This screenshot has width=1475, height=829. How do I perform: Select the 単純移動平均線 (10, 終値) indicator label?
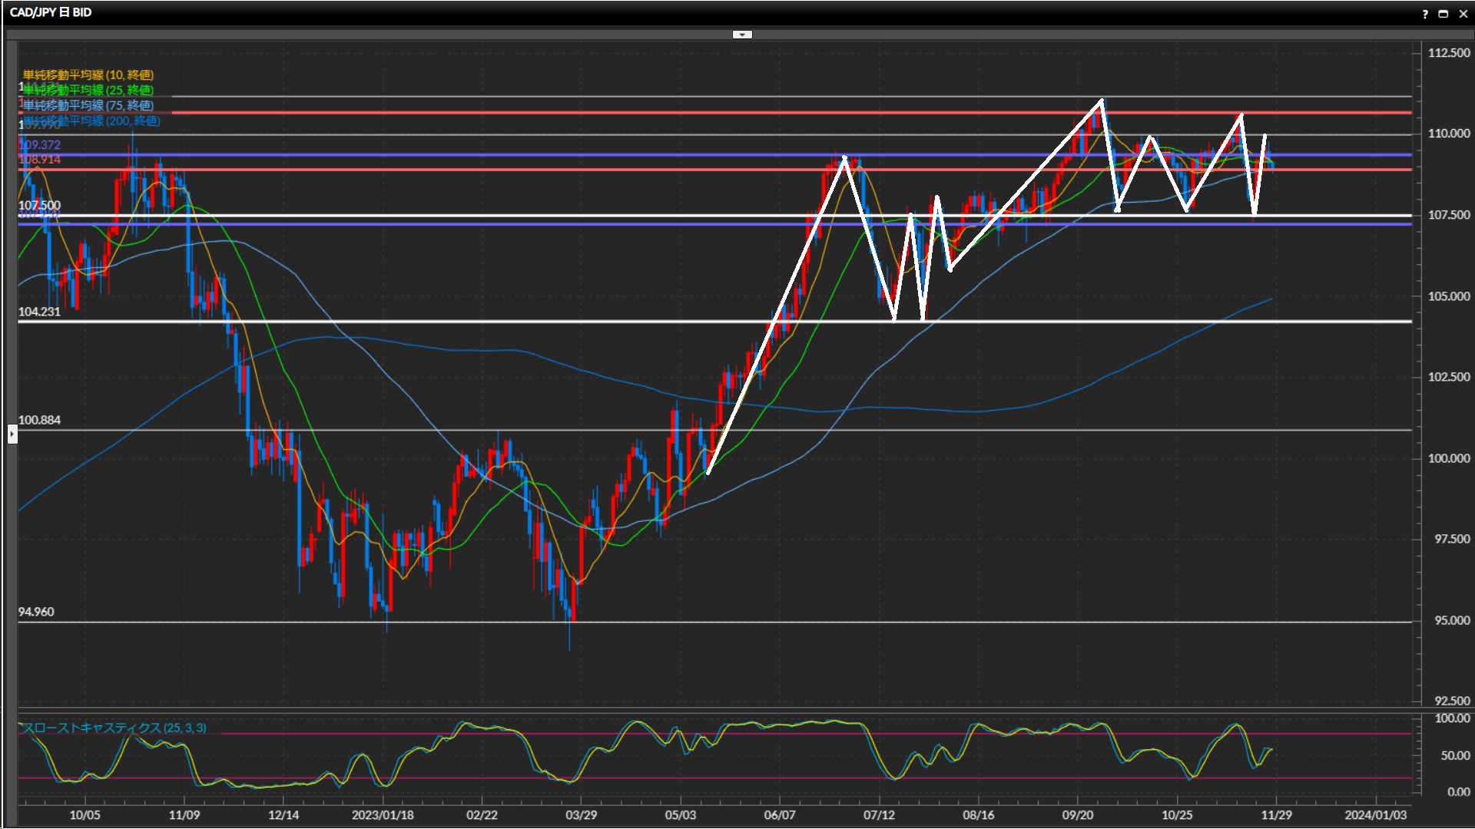(x=88, y=74)
